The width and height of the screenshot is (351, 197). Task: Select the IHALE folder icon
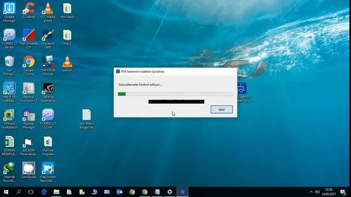click(67, 37)
